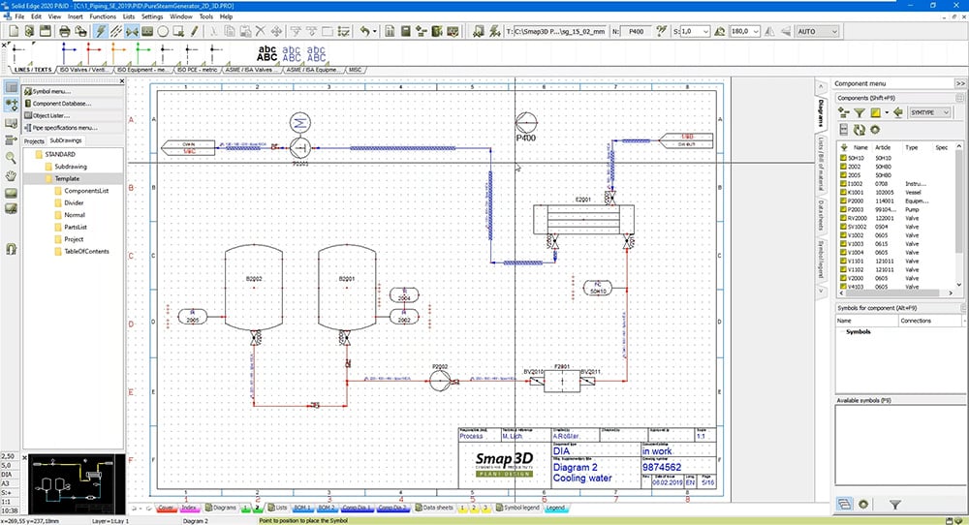The width and height of the screenshot is (969, 525).
Task: Click the New document icon
Action: click(x=14, y=31)
